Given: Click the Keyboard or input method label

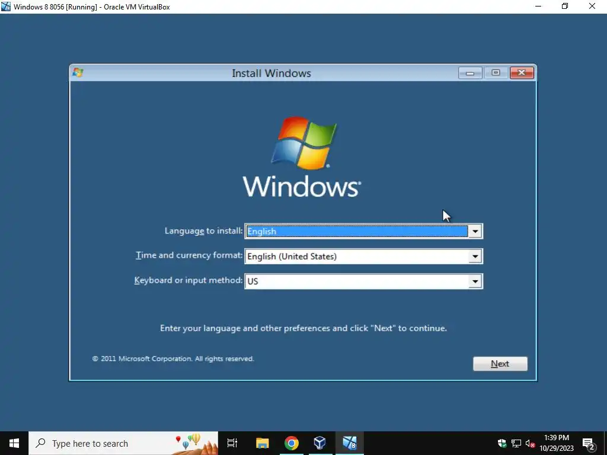Looking at the screenshot, I should [x=189, y=280].
